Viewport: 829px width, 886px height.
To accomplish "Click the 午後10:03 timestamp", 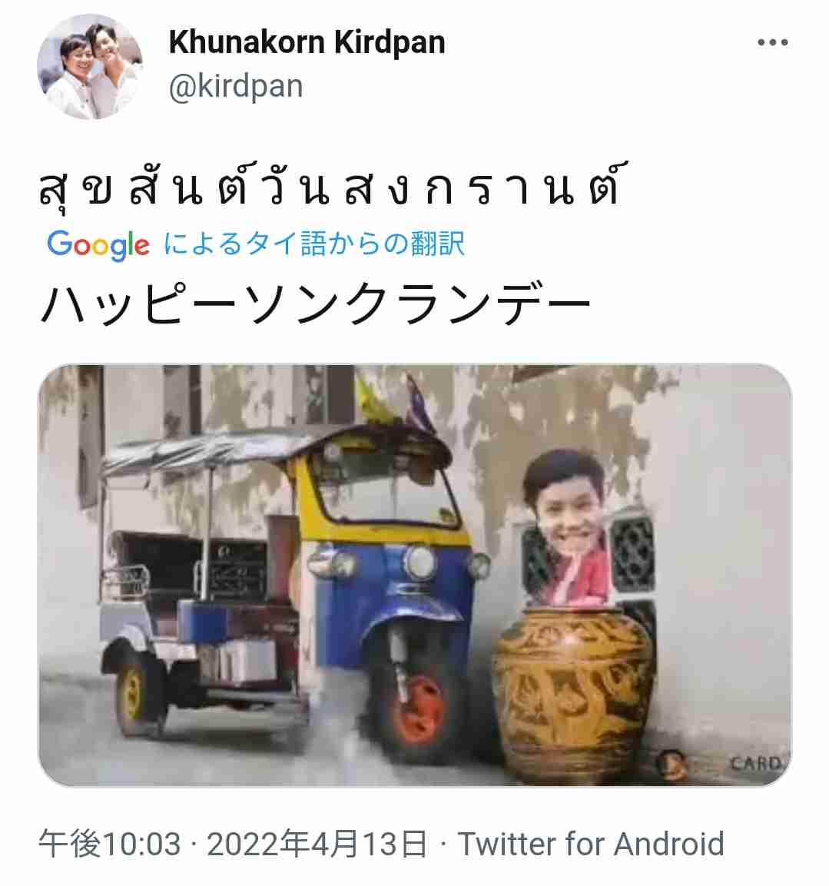I will pos(110,845).
